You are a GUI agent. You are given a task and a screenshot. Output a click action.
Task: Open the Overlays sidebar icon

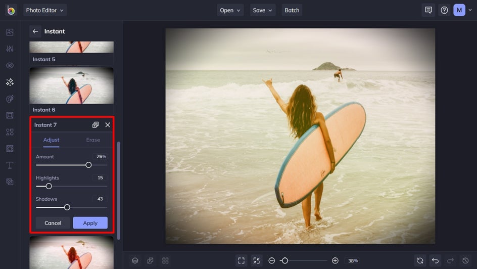click(10, 149)
